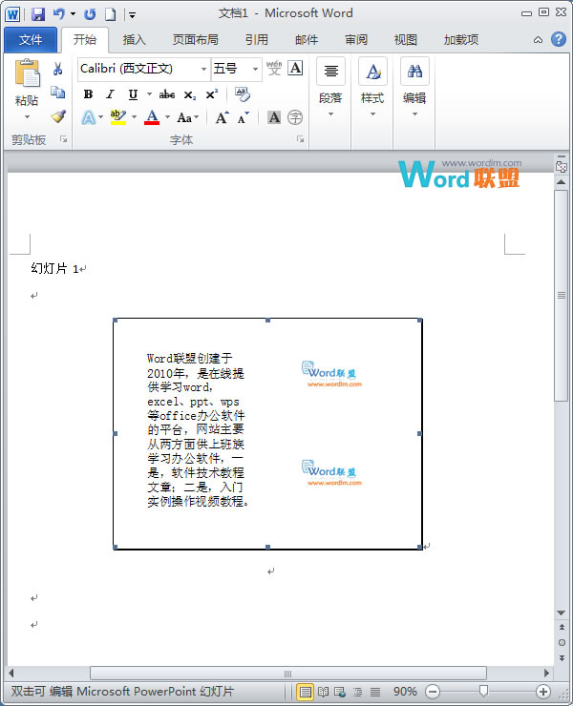Click the zoom slider handle
The image size is (573, 706).
tap(484, 691)
